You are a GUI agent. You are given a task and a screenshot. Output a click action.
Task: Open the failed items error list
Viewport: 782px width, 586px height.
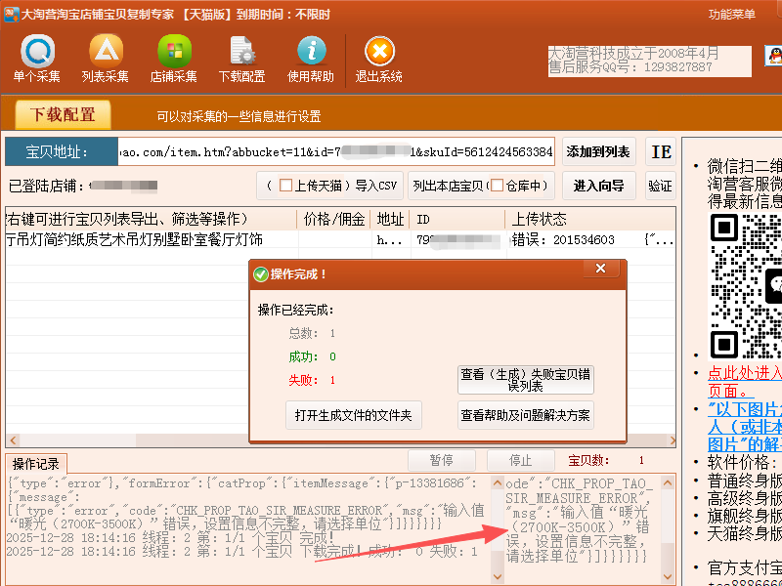[x=526, y=379]
